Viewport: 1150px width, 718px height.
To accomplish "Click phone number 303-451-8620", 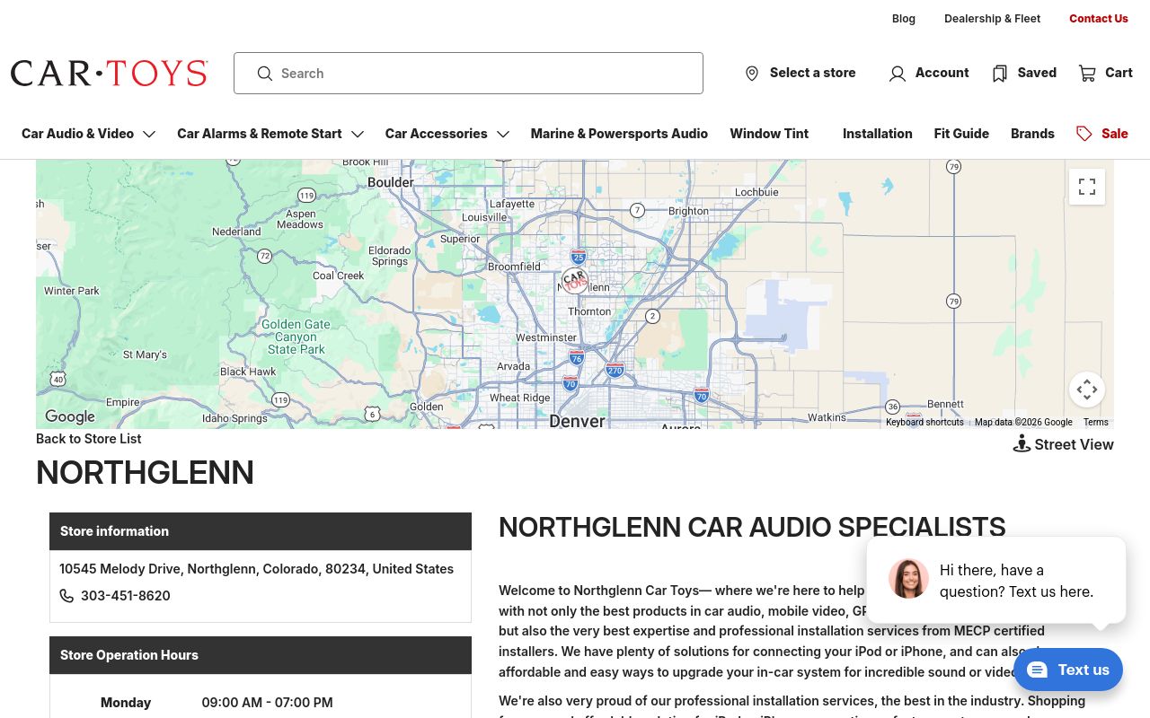I will click(126, 596).
